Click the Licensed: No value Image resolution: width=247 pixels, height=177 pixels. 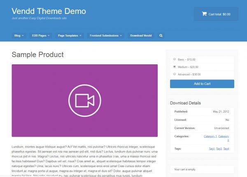coord(227,120)
